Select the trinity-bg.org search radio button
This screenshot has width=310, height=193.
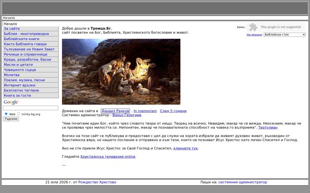[x=19, y=114]
